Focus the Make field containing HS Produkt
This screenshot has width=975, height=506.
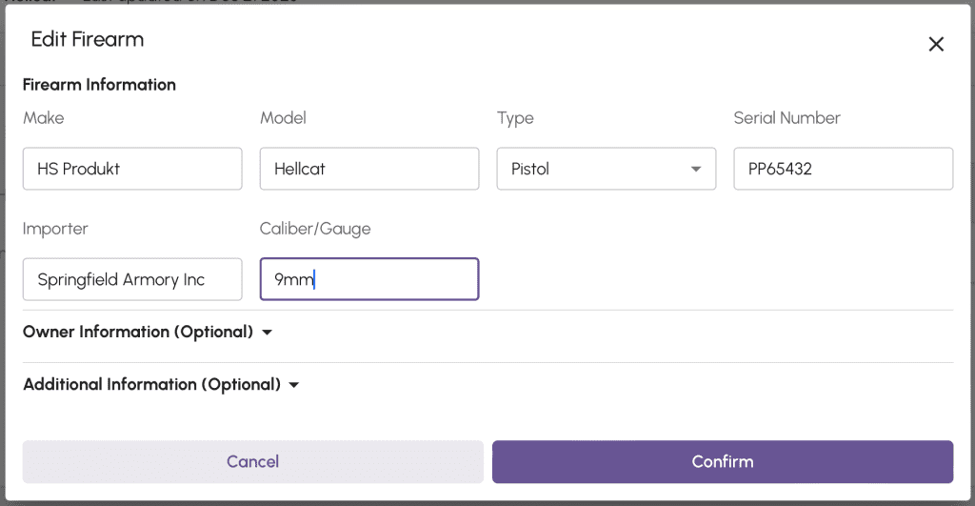tap(132, 170)
